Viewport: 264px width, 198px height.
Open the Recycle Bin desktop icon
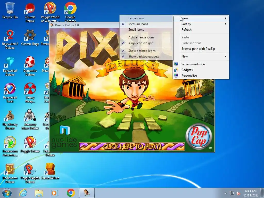pos(10,10)
